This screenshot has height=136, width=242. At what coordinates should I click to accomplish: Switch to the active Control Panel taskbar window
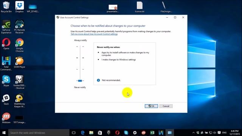coord(170,133)
